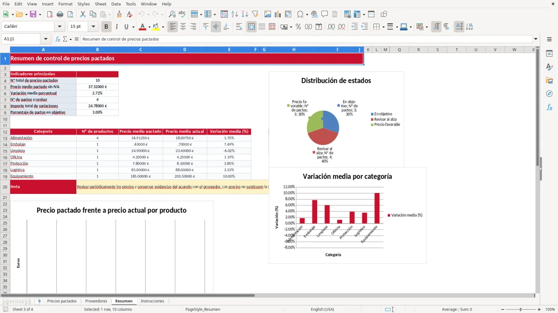Screen dimensions: 558x313
Task: Switch to the Proveedores sheet tab
Action: (x=96, y=301)
